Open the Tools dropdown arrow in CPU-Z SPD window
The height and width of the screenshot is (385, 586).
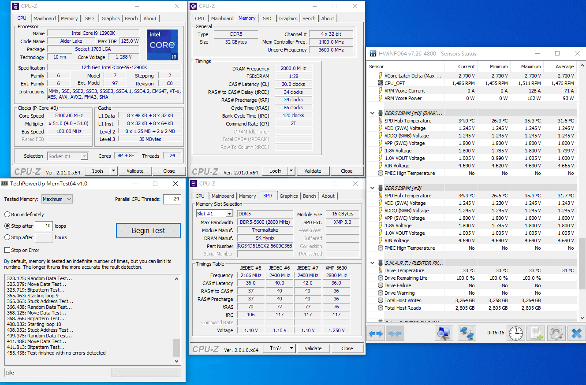pos(291,348)
